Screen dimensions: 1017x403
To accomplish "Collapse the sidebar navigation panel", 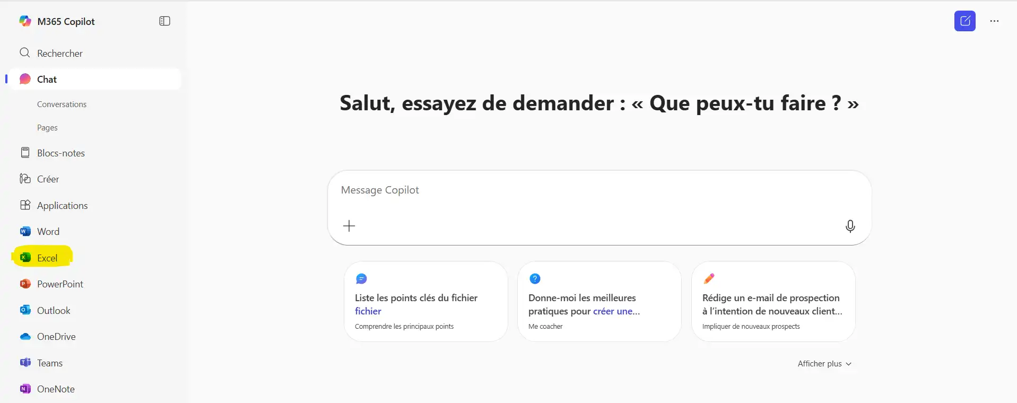I will (x=164, y=21).
